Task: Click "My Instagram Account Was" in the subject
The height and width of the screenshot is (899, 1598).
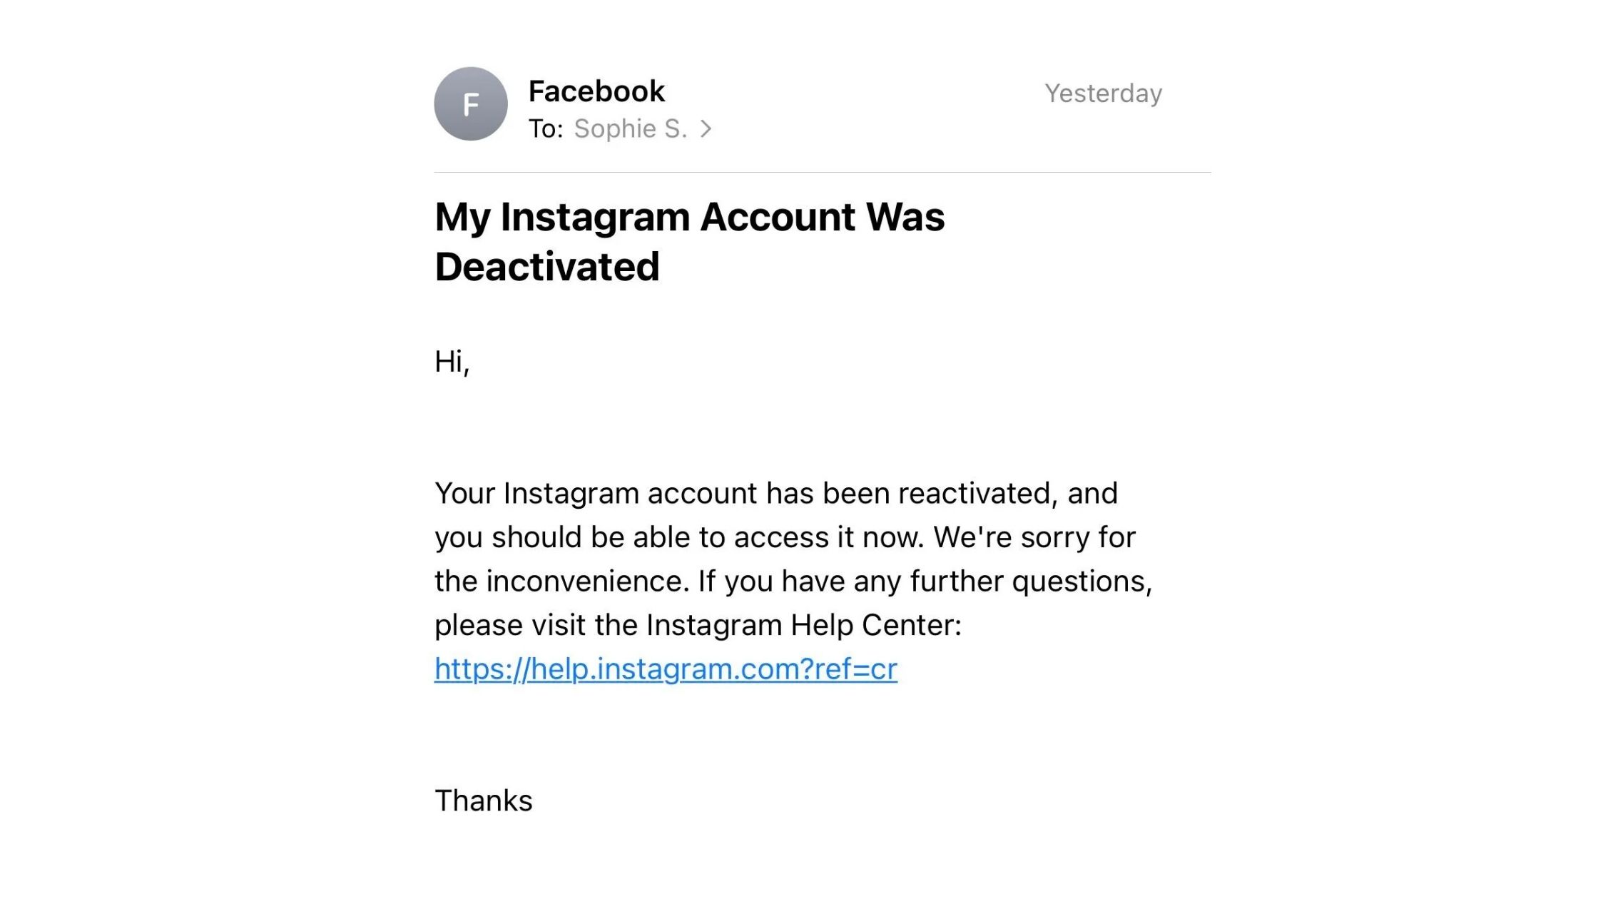Action: pos(689,217)
